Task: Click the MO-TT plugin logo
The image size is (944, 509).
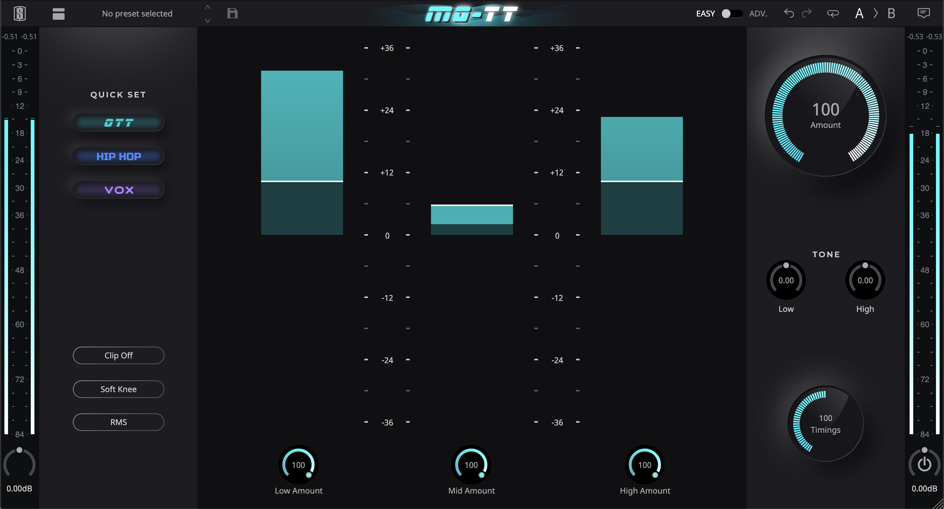Action: pyautogui.click(x=472, y=14)
